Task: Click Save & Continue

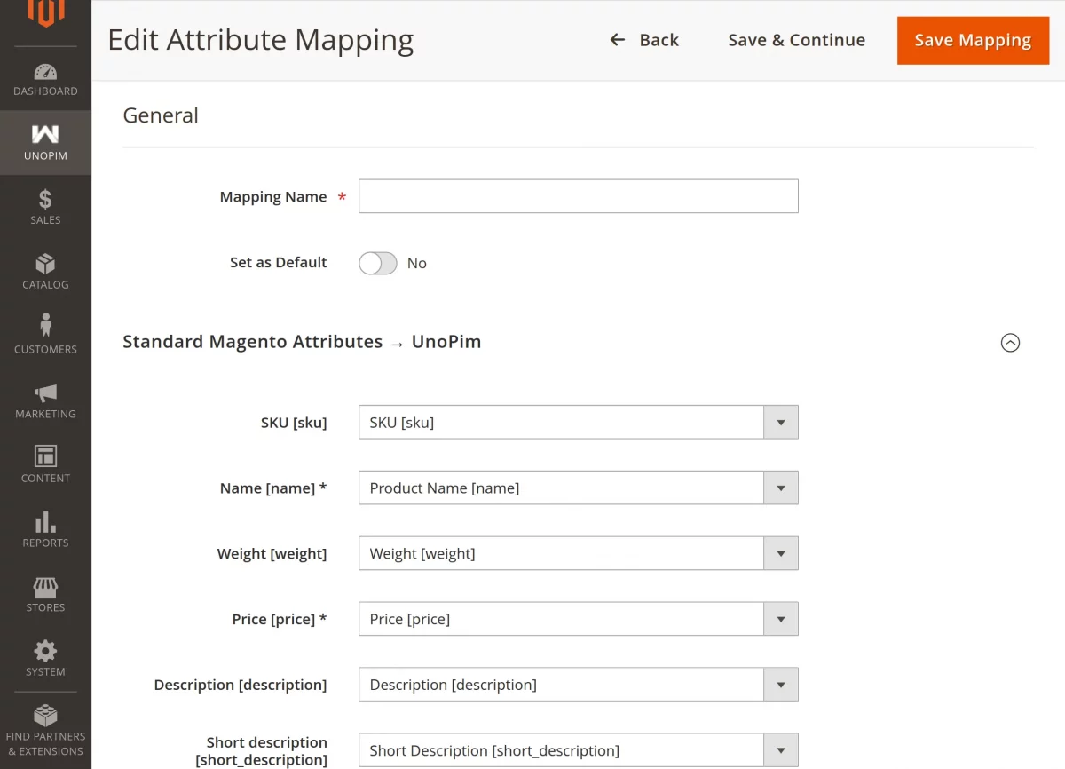Action: [797, 40]
